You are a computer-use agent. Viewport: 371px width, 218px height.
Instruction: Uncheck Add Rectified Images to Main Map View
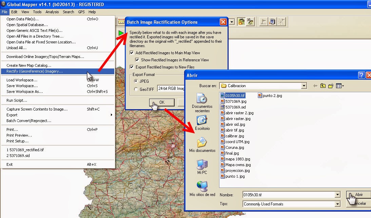pos(131,53)
